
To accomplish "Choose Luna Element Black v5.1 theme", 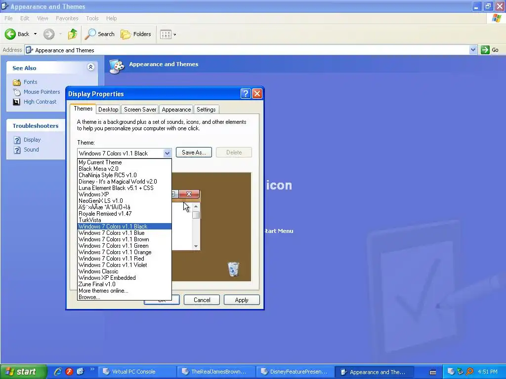I will [124, 188].
